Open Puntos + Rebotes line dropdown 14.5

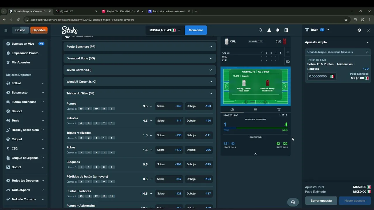pos(147,194)
